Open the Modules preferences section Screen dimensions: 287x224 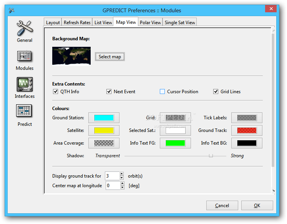pyautogui.click(x=25, y=61)
